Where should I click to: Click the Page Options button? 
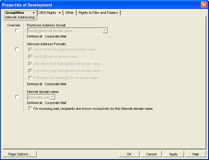[20, 154]
